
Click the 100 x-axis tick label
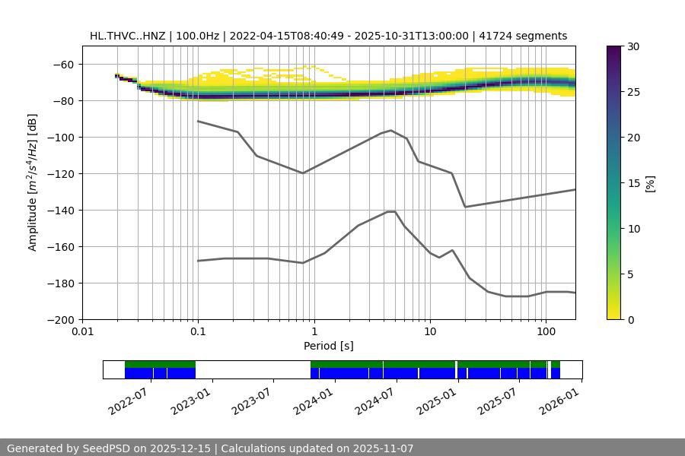pos(545,332)
